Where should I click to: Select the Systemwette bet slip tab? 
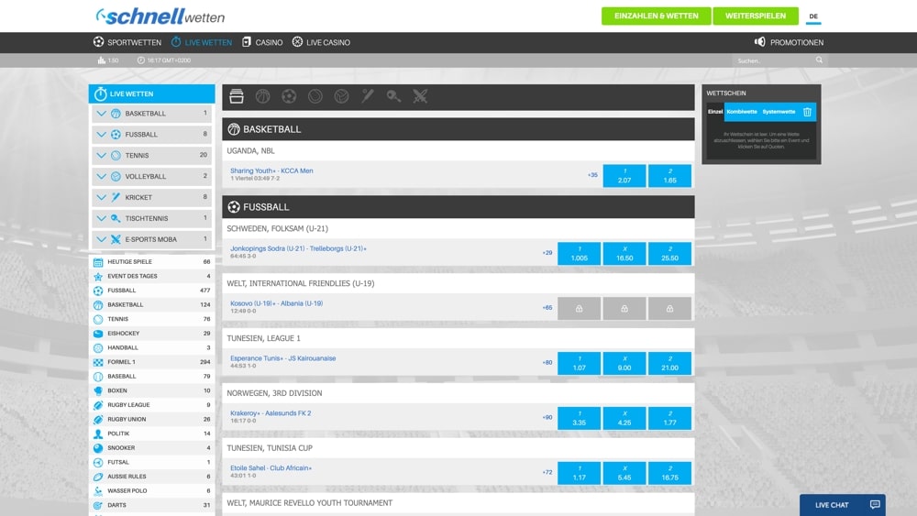pyautogui.click(x=779, y=112)
